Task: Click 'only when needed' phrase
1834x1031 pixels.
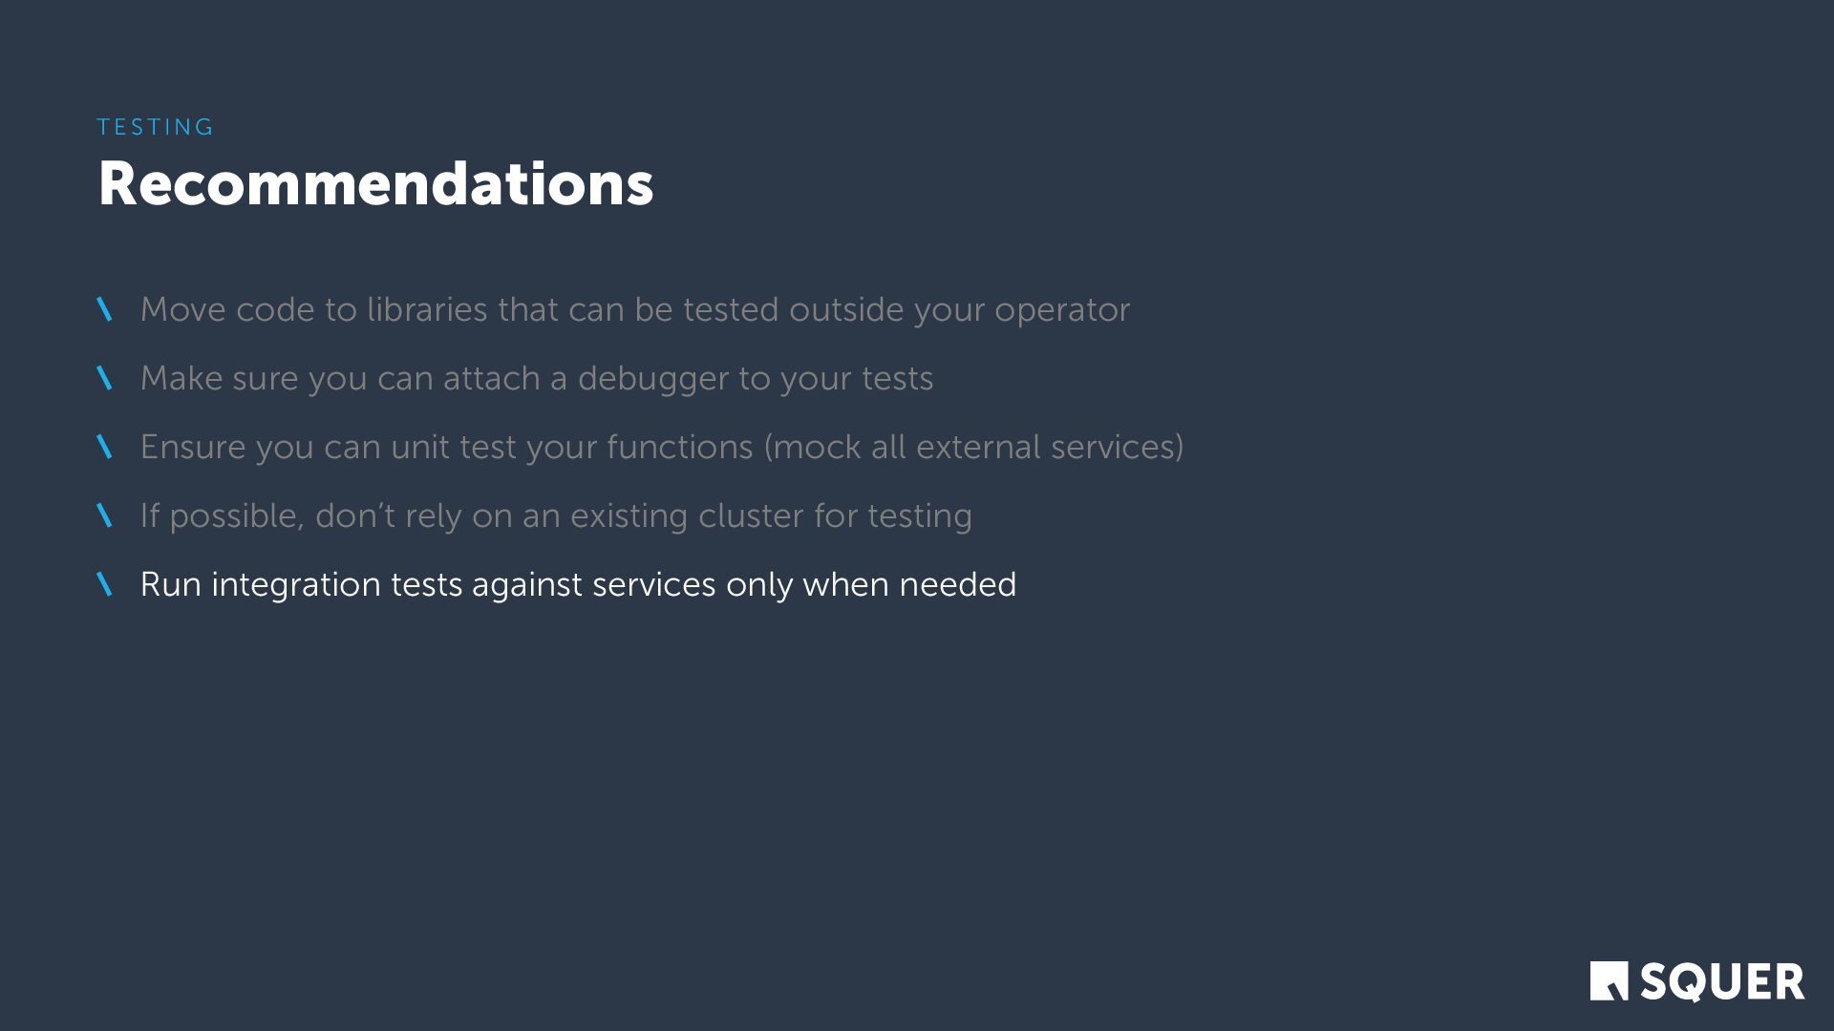Action: point(871,585)
